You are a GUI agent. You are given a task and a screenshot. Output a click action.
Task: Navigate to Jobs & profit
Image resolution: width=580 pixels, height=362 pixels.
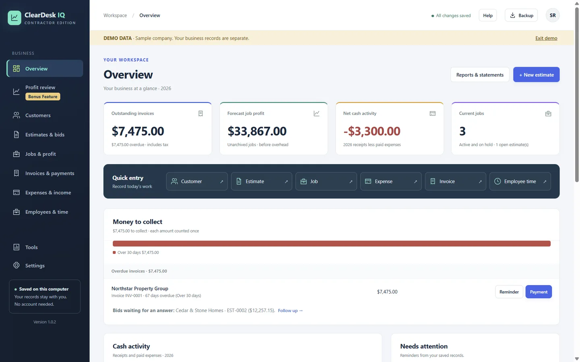pos(45,154)
